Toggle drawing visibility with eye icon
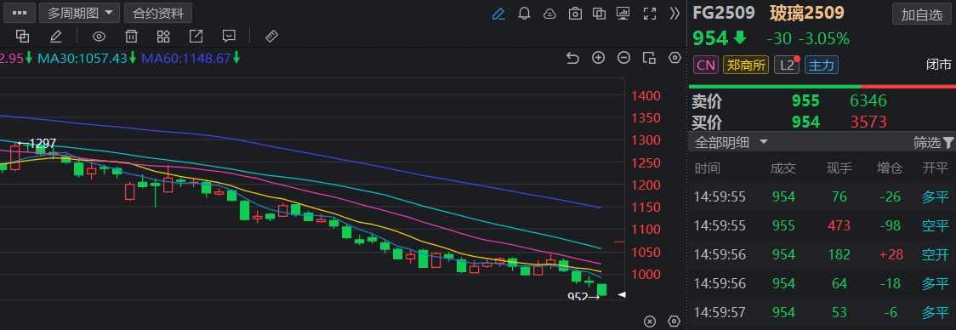956x330 pixels. coord(99,36)
